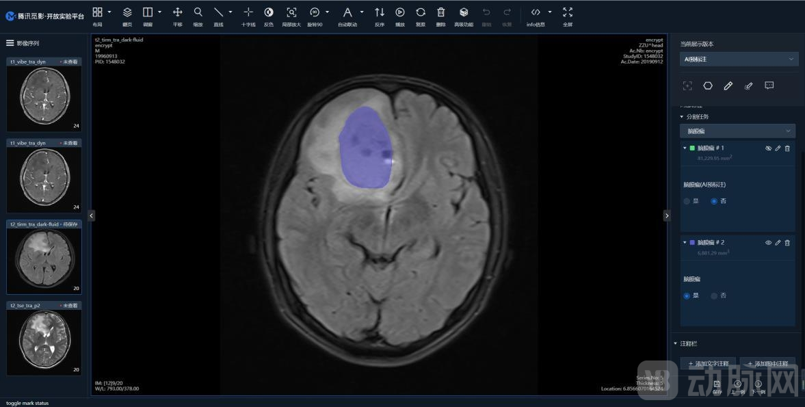Open the AI预标注 version dropdown
The width and height of the screenshot is (805, 407).
pyautogui.click(x=737, y=60)
